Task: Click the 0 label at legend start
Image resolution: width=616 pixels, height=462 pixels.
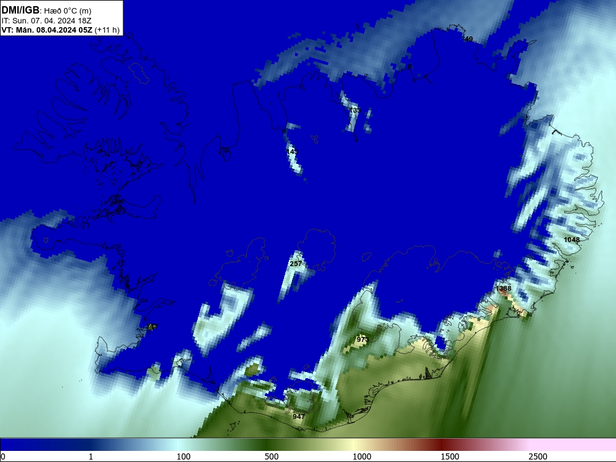Action: [x=3, y=456]
